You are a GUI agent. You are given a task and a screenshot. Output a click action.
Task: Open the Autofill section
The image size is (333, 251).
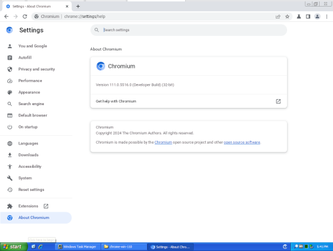click(25, 57)
